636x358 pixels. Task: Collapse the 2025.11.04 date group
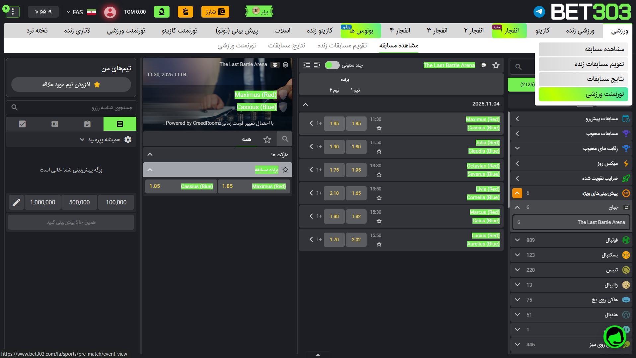click(x=306, y=104)
